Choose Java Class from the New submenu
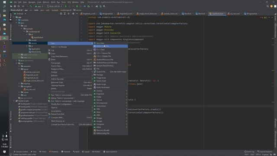The height and width of the screenshot is (156, 277). [x=110, y=43]
